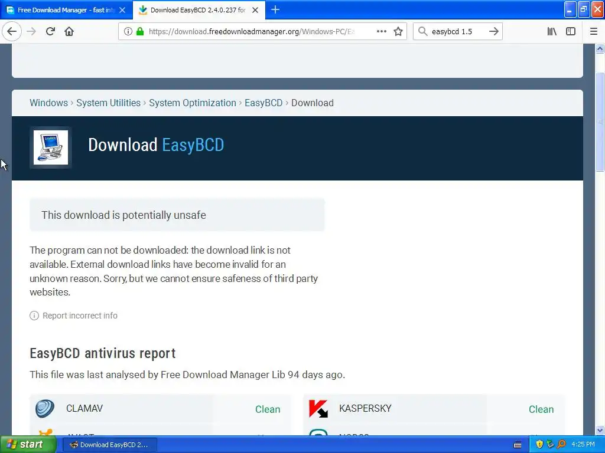
Task: Open the EasyBCD breadcrumb link
Action: click(264, 103)
